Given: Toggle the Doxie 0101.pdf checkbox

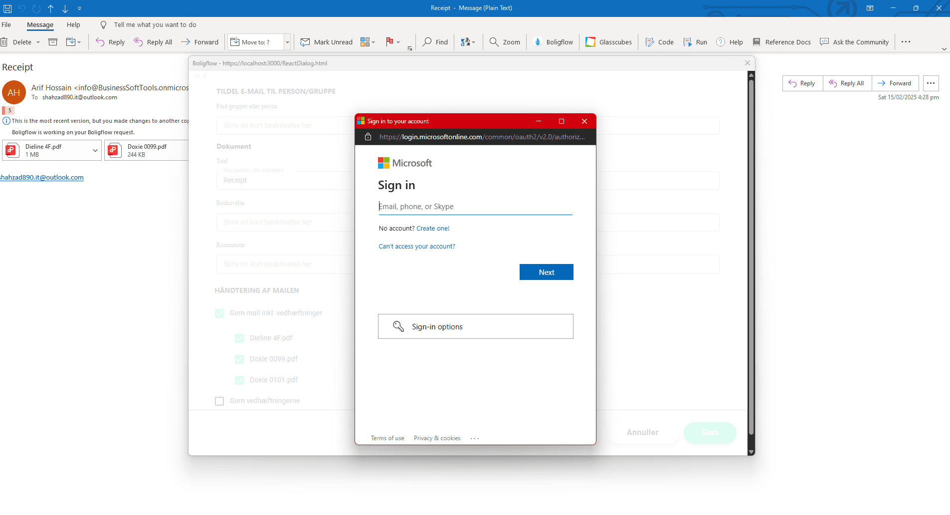Looking at the screenshot, I should (239, 380).
